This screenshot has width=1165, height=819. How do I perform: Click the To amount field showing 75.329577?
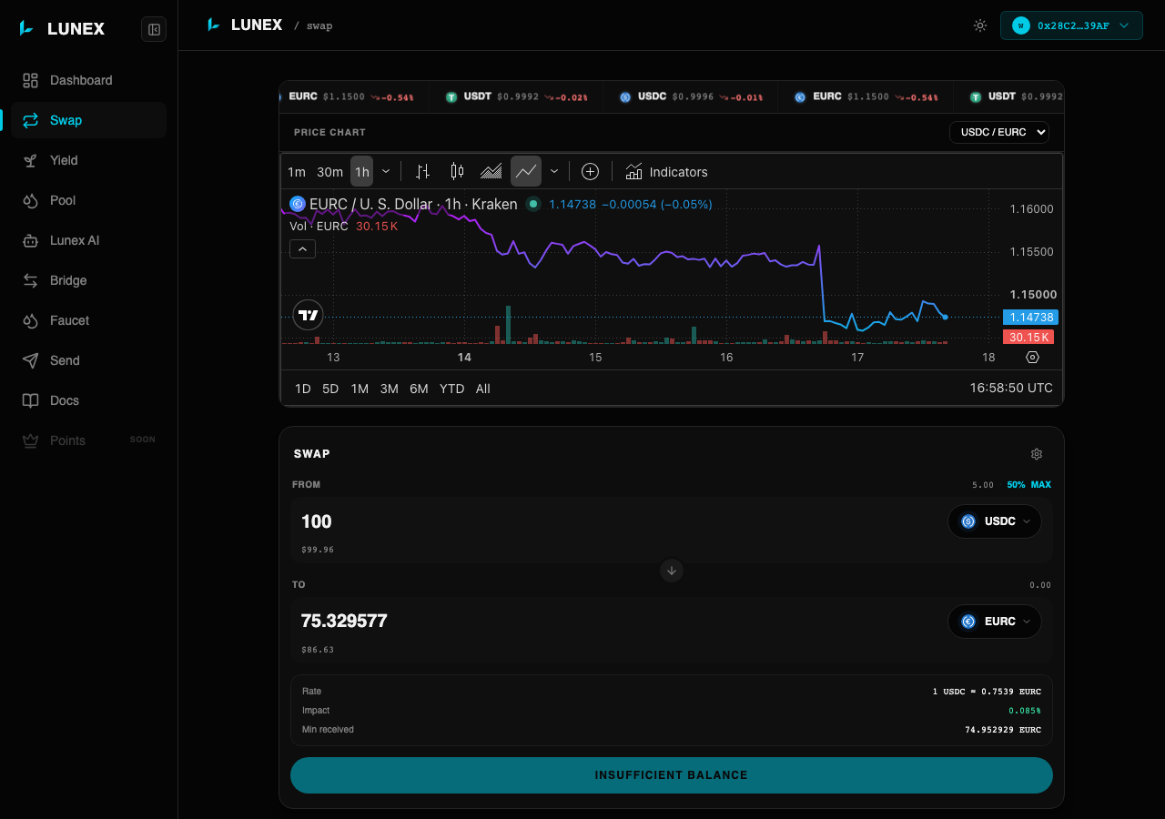tap(619, 621)
